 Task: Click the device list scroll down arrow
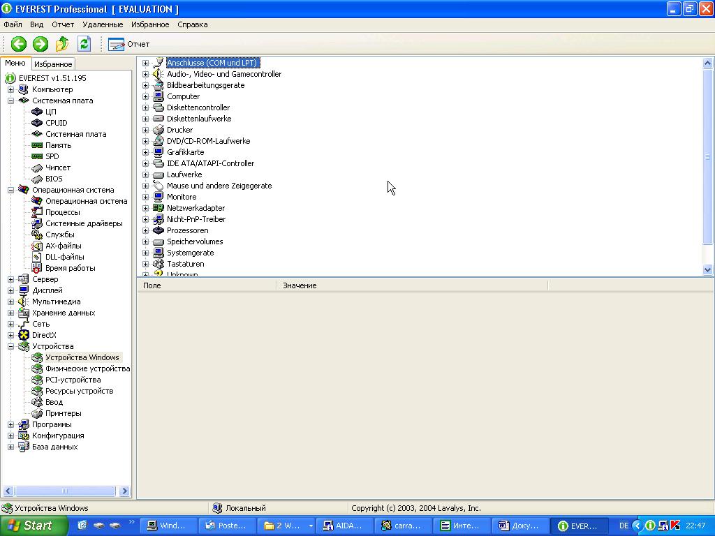coord(708,270)
